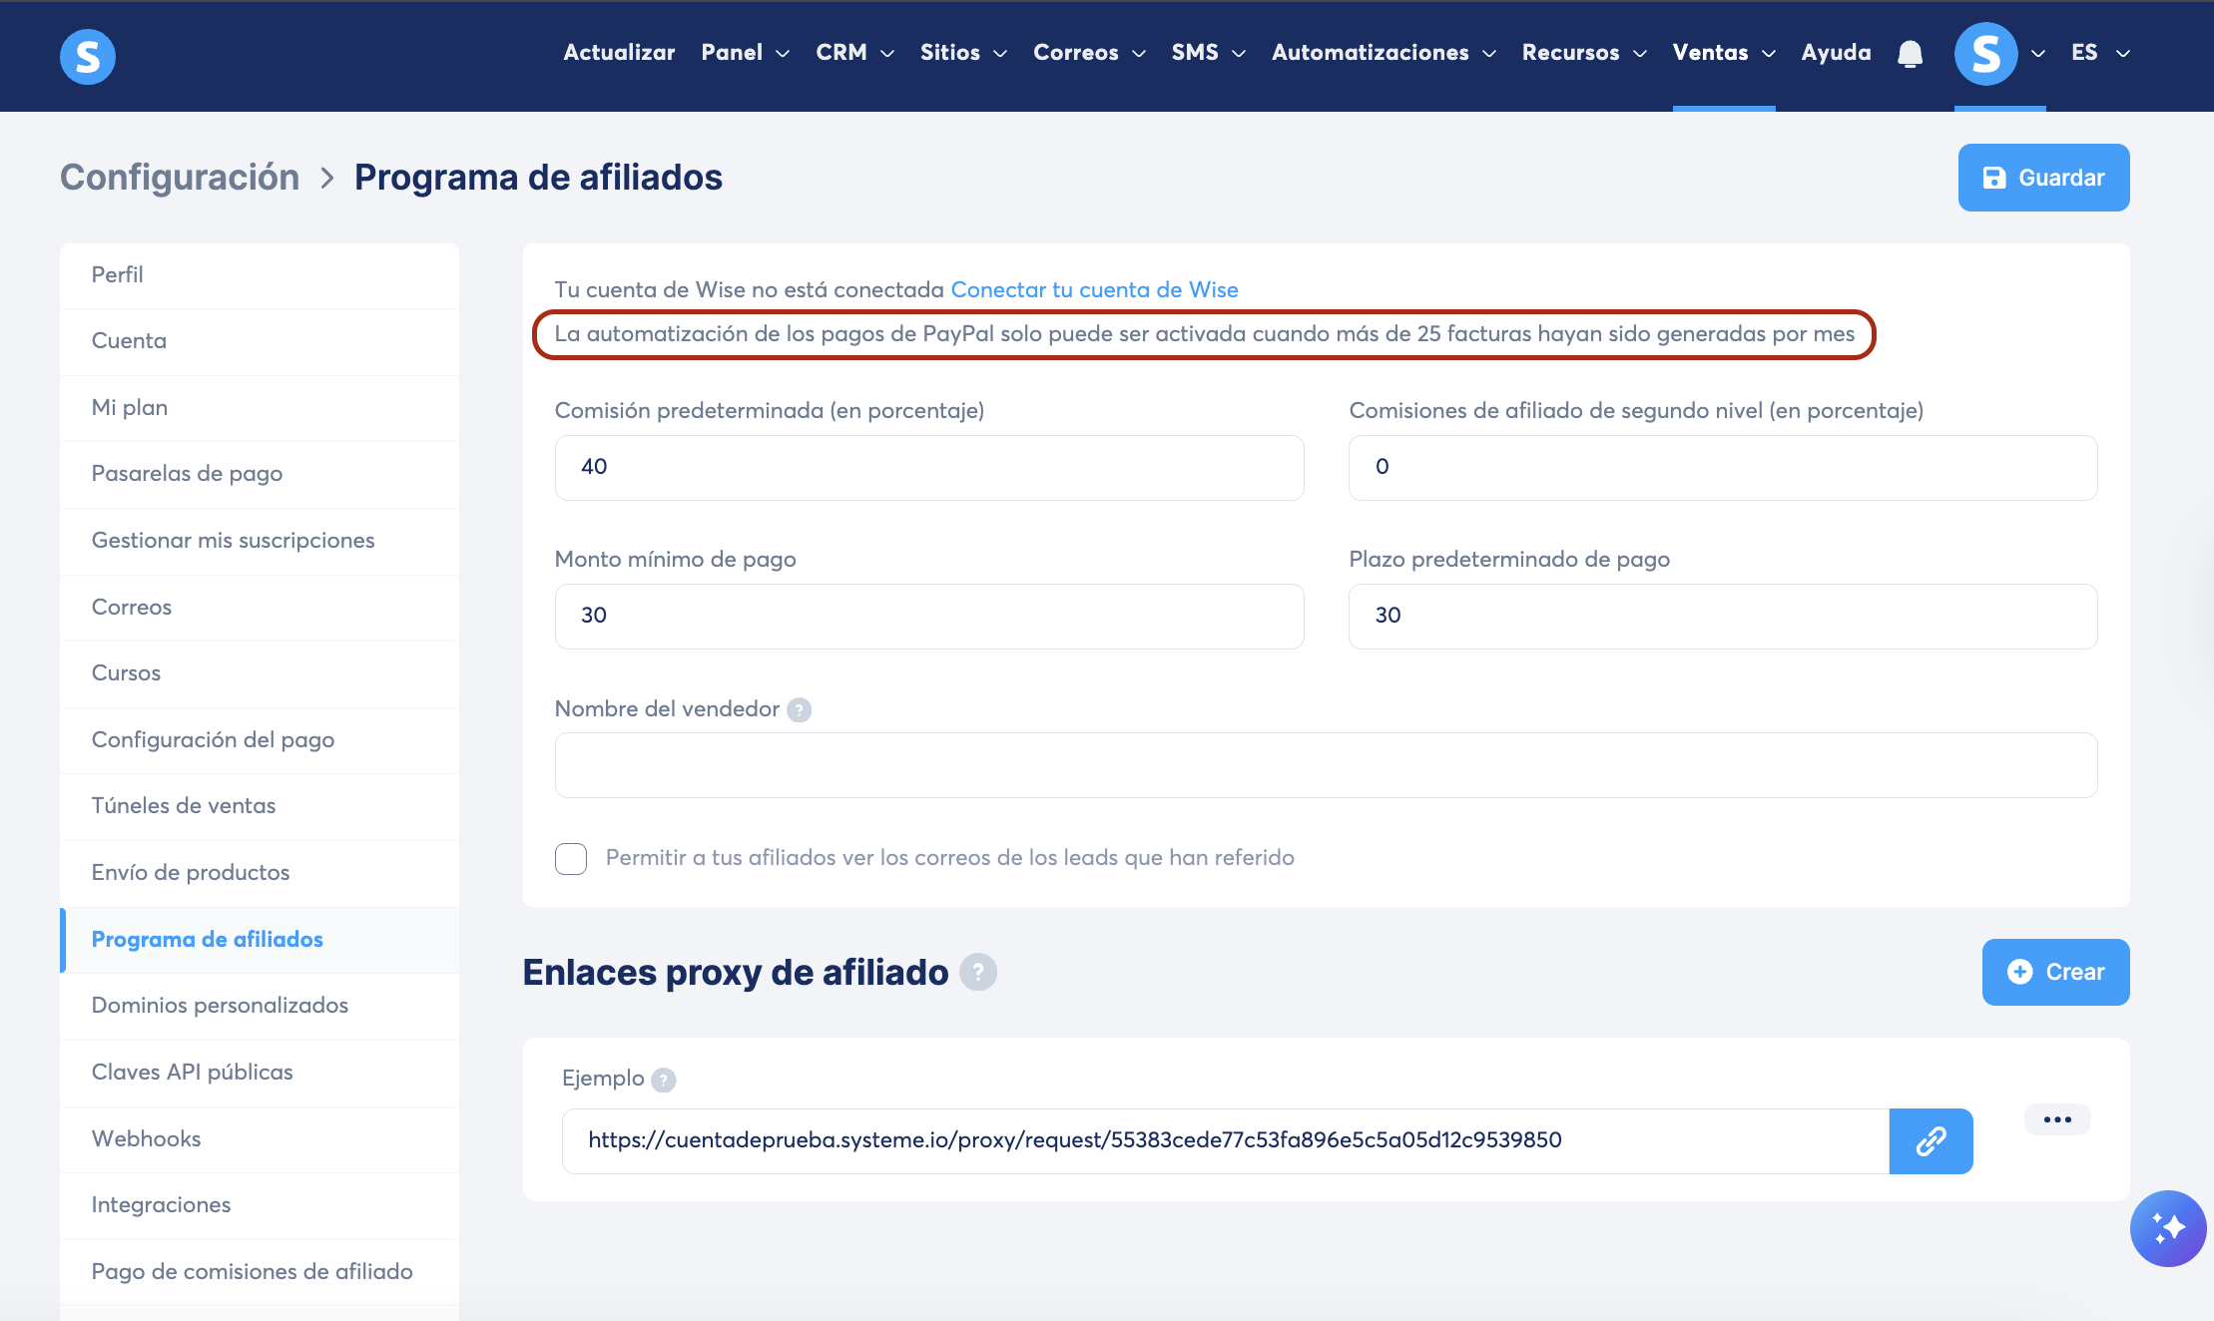Click the Enlaces proxy de afiliado help icon
This screenshot has height=1321, width=2214.
(x=978, y=972)
